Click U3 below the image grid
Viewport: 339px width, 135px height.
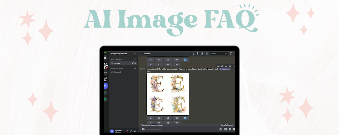click(168, 118)
